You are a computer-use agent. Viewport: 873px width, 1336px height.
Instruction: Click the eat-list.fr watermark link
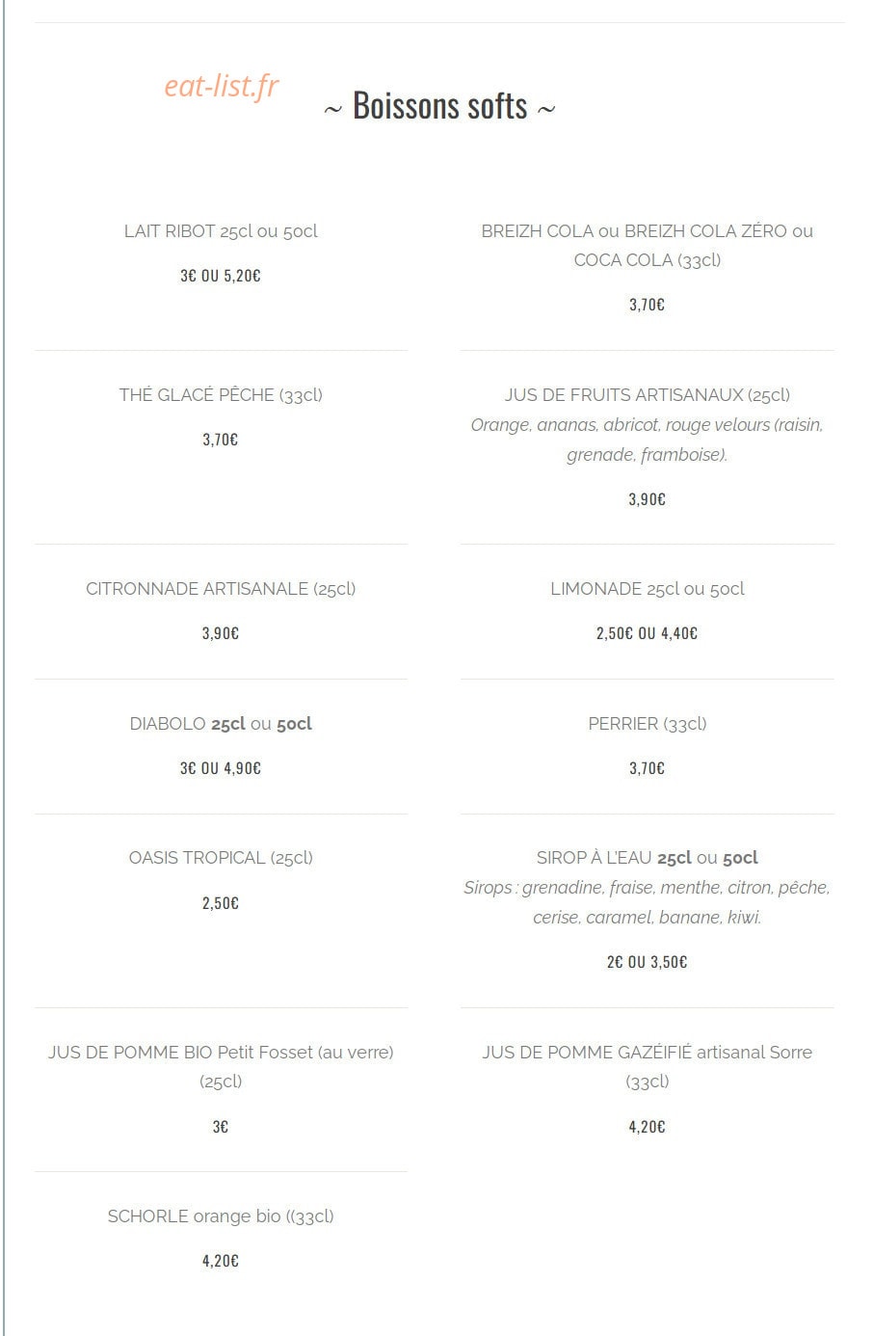coord(221,86)
